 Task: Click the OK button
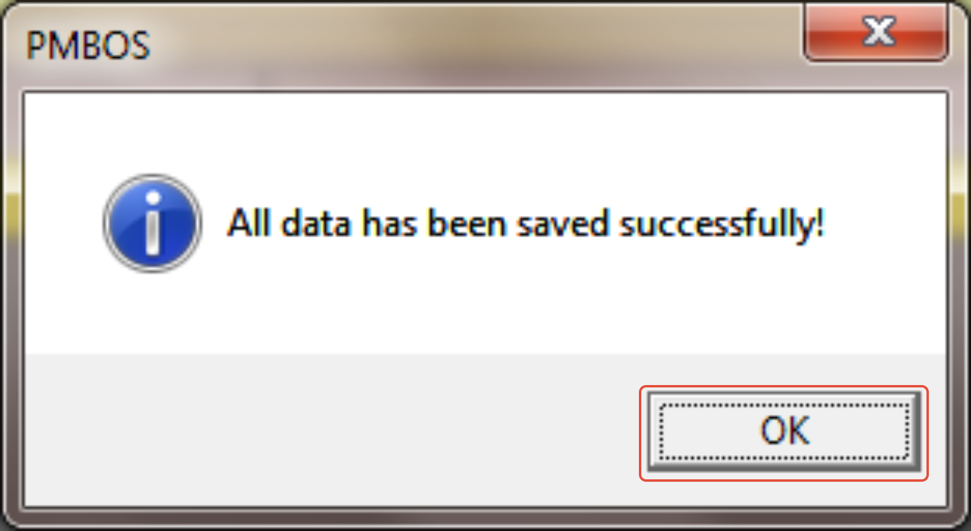click(784, 432)
